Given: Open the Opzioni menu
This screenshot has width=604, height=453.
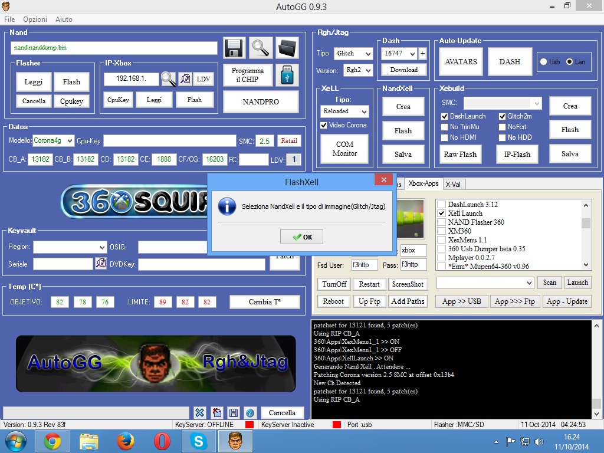Looking at the screenshot, I should (x=35, y=19).
